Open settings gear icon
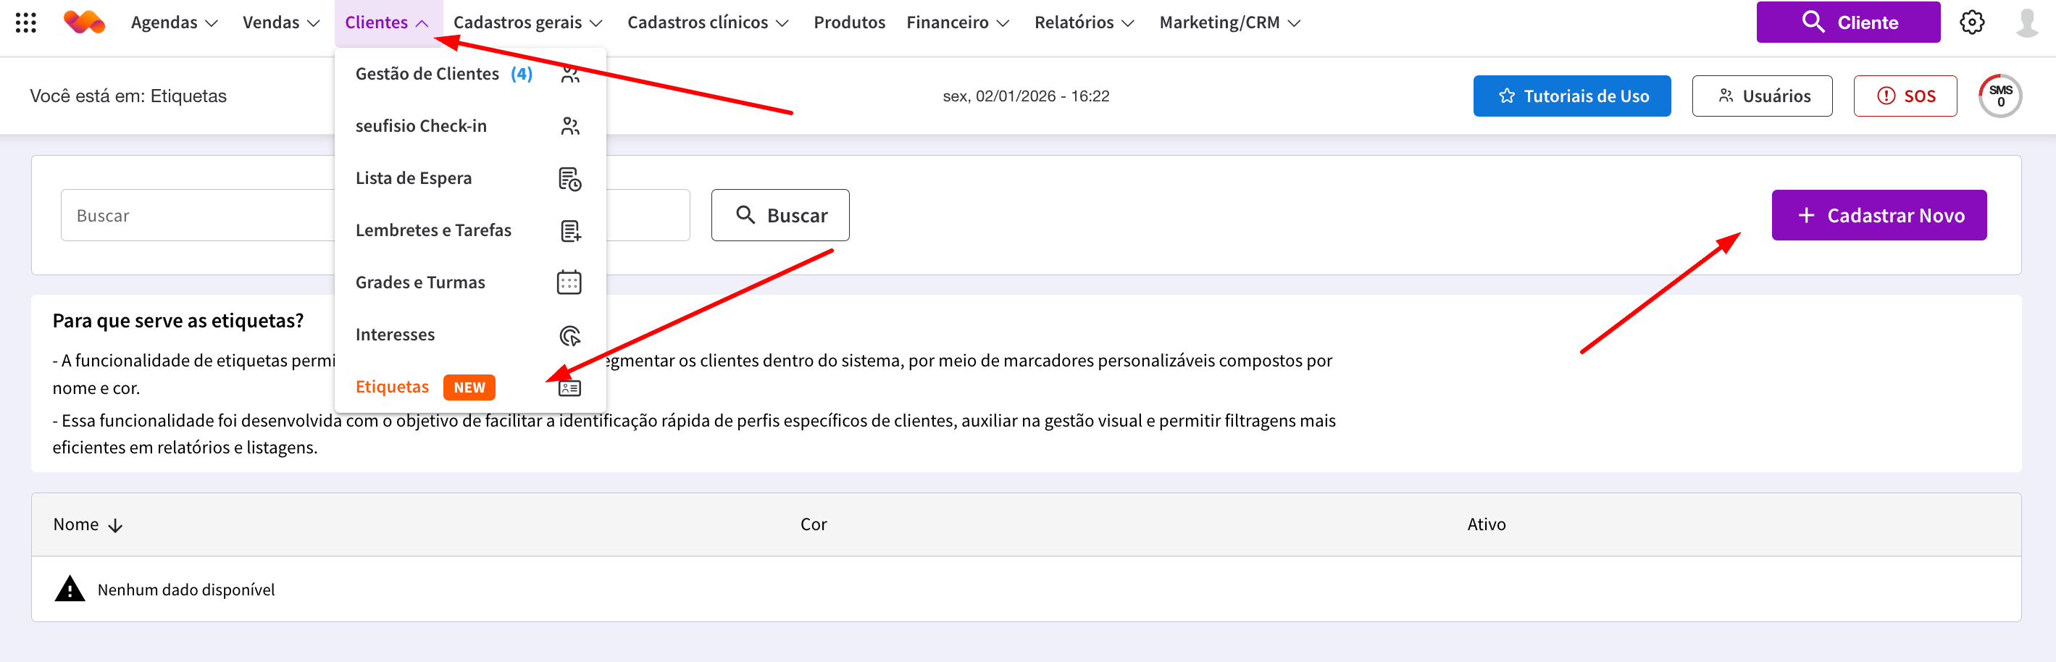 click(1971, 22)
